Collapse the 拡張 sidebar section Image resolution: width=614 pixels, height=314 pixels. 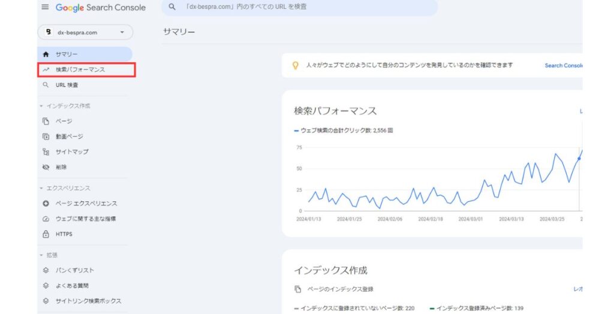point(48,255)
